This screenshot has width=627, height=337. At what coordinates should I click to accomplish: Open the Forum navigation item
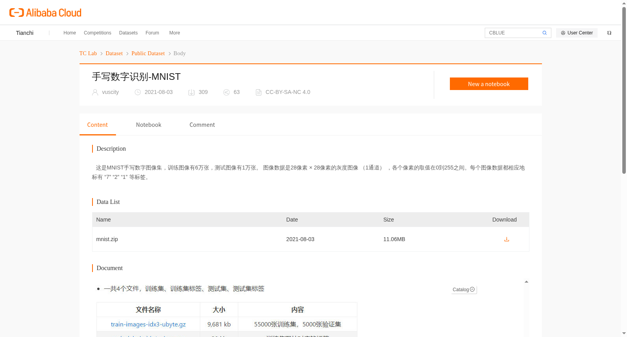tap(152, 33)
